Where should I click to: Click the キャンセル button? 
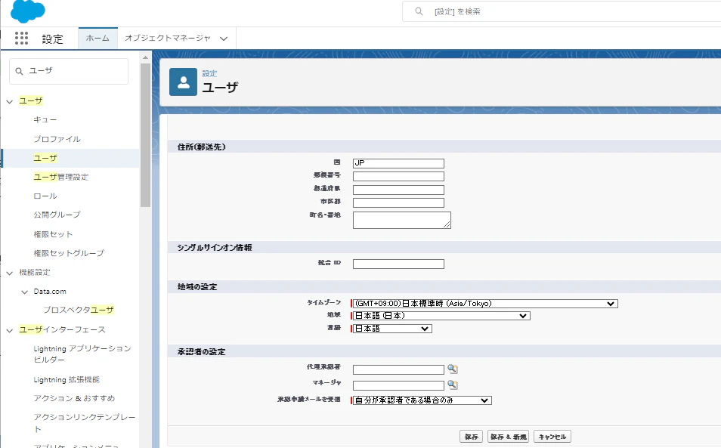552,437
